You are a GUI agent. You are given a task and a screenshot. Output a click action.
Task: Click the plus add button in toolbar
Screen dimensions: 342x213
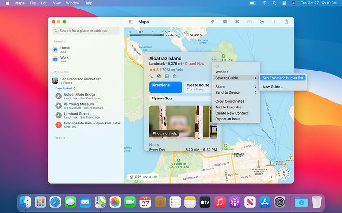tap(274, 22)
